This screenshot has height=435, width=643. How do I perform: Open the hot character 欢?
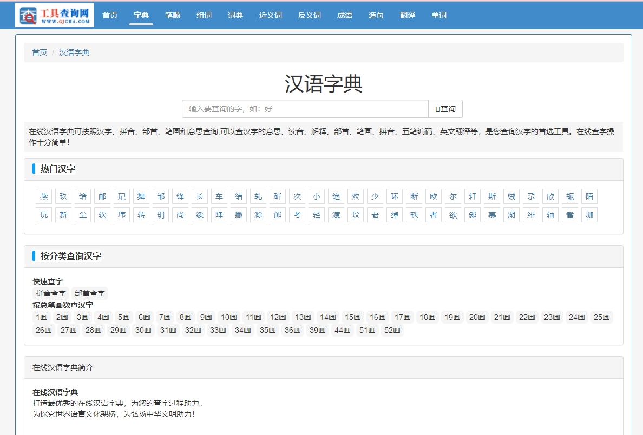click(x=356, y=196)
